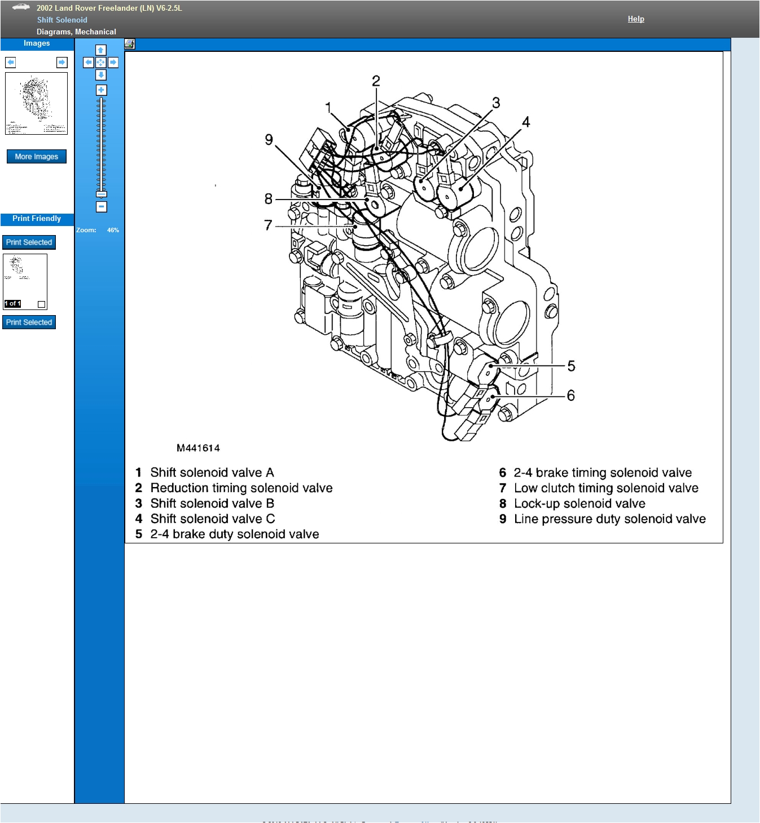Pan the diagram right using the right arrow
Screen dimensions: 760x823
(113, 63)
